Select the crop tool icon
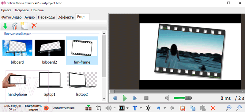245x112 pixels. coord(99,108)
